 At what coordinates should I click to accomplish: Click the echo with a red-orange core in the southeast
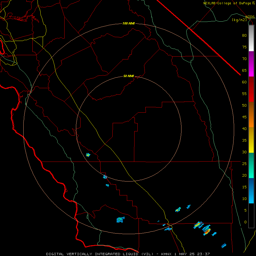pos(207,230)
